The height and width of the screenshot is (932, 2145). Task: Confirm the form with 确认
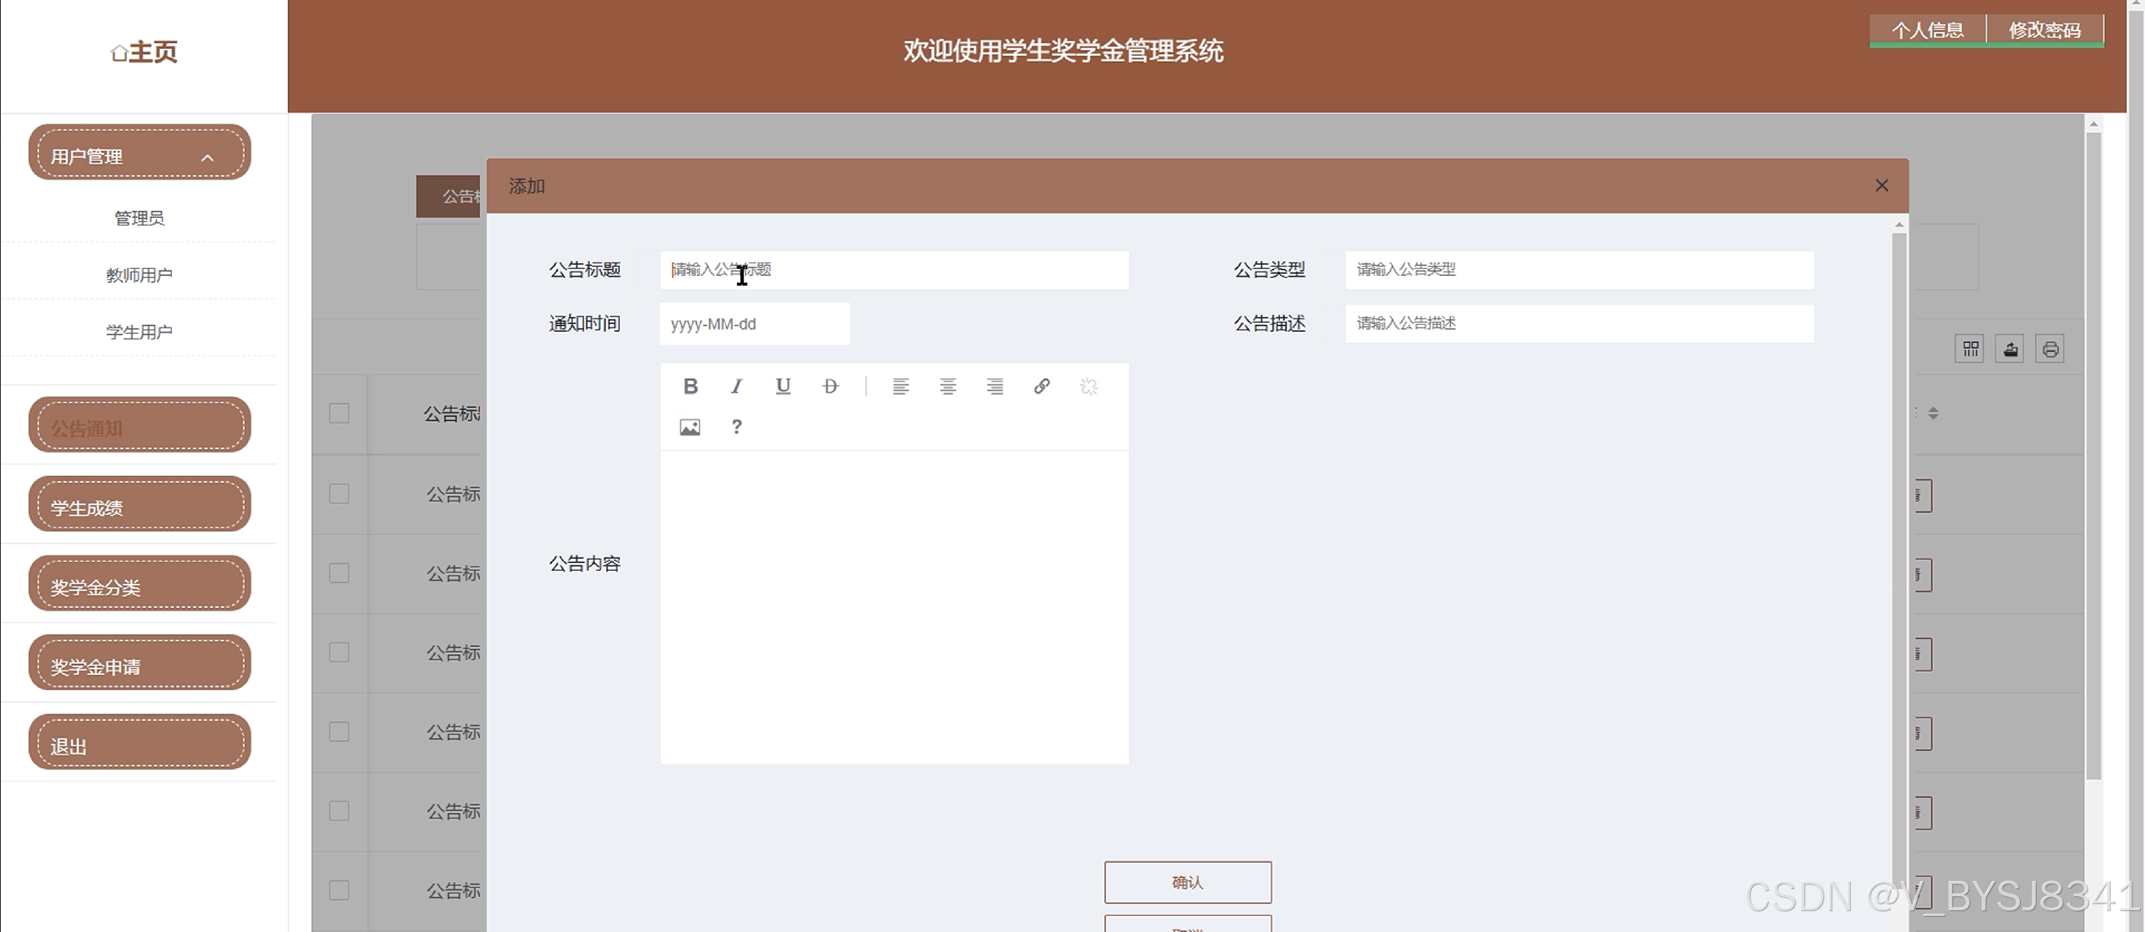point(1187,882)
